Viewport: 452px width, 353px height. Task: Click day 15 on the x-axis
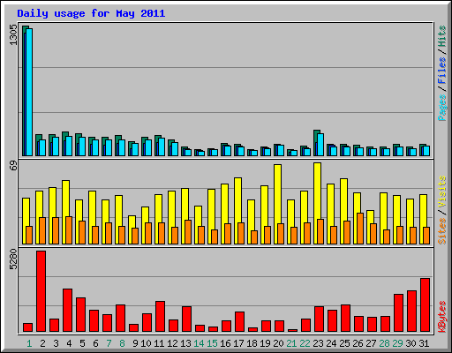(212, 343)
